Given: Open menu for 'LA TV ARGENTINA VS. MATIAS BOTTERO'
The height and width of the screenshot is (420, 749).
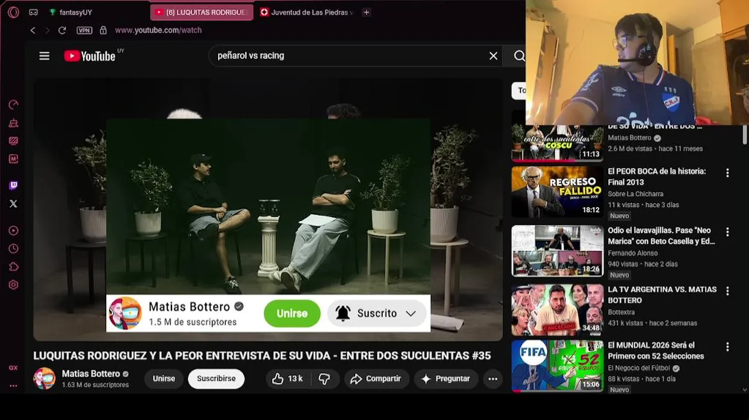Looking at the screenshot, I should (x=727, y=291).
